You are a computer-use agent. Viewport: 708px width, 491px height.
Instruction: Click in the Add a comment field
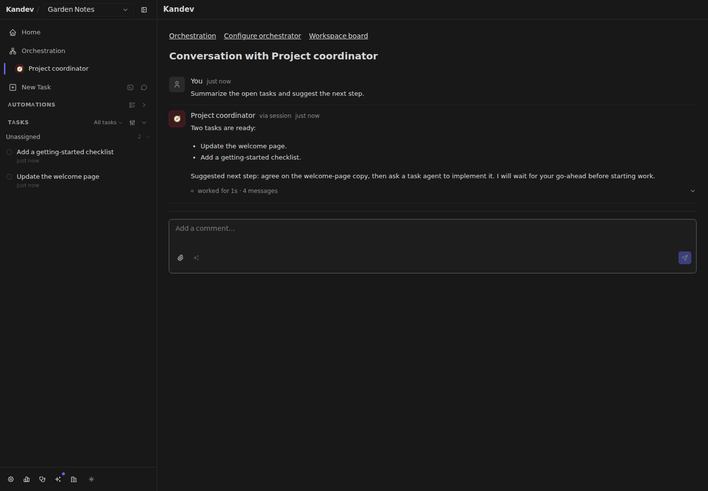pos(433,235)
